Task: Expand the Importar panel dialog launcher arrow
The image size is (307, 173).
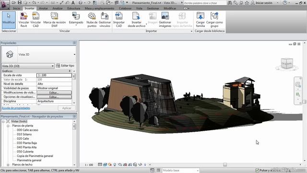Action: click(191, 31)
